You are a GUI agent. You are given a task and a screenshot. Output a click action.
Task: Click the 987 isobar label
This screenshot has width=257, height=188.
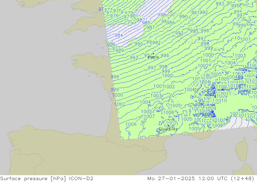[150, 27]
